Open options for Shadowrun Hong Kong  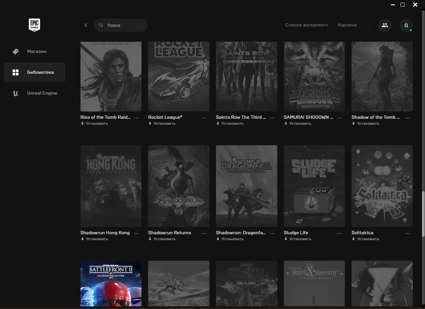click(x=136, y=233)
